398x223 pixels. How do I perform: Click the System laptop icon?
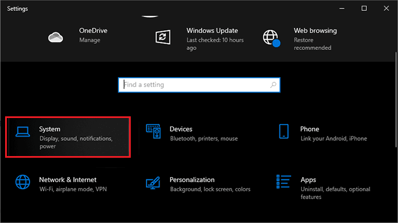coord(23,132)
